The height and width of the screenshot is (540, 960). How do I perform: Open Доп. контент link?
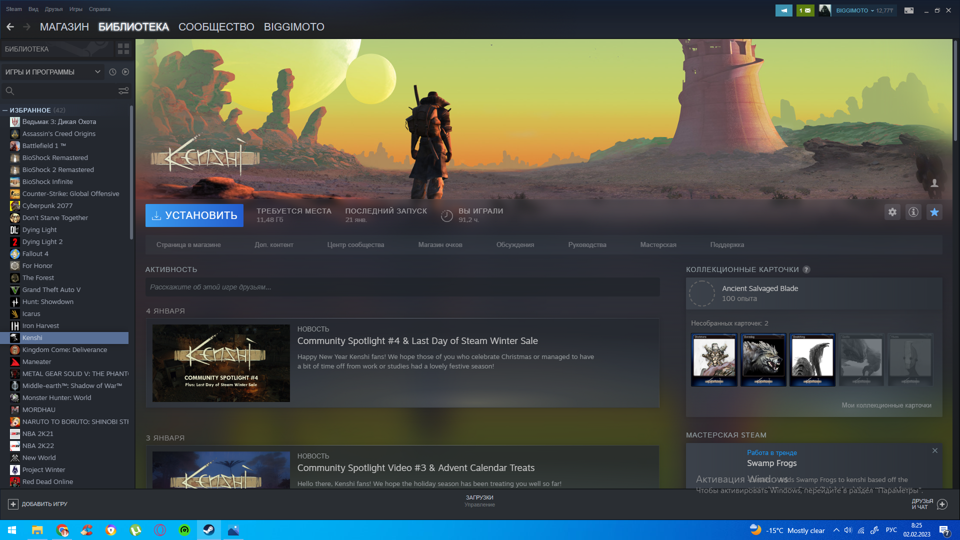coord(274,245)
